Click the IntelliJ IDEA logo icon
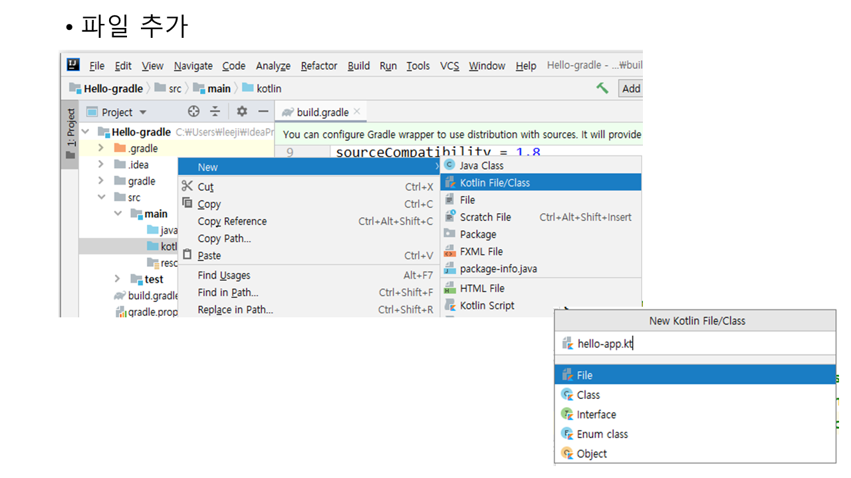Viewport: 851px width, 478px height. point(73,65)
